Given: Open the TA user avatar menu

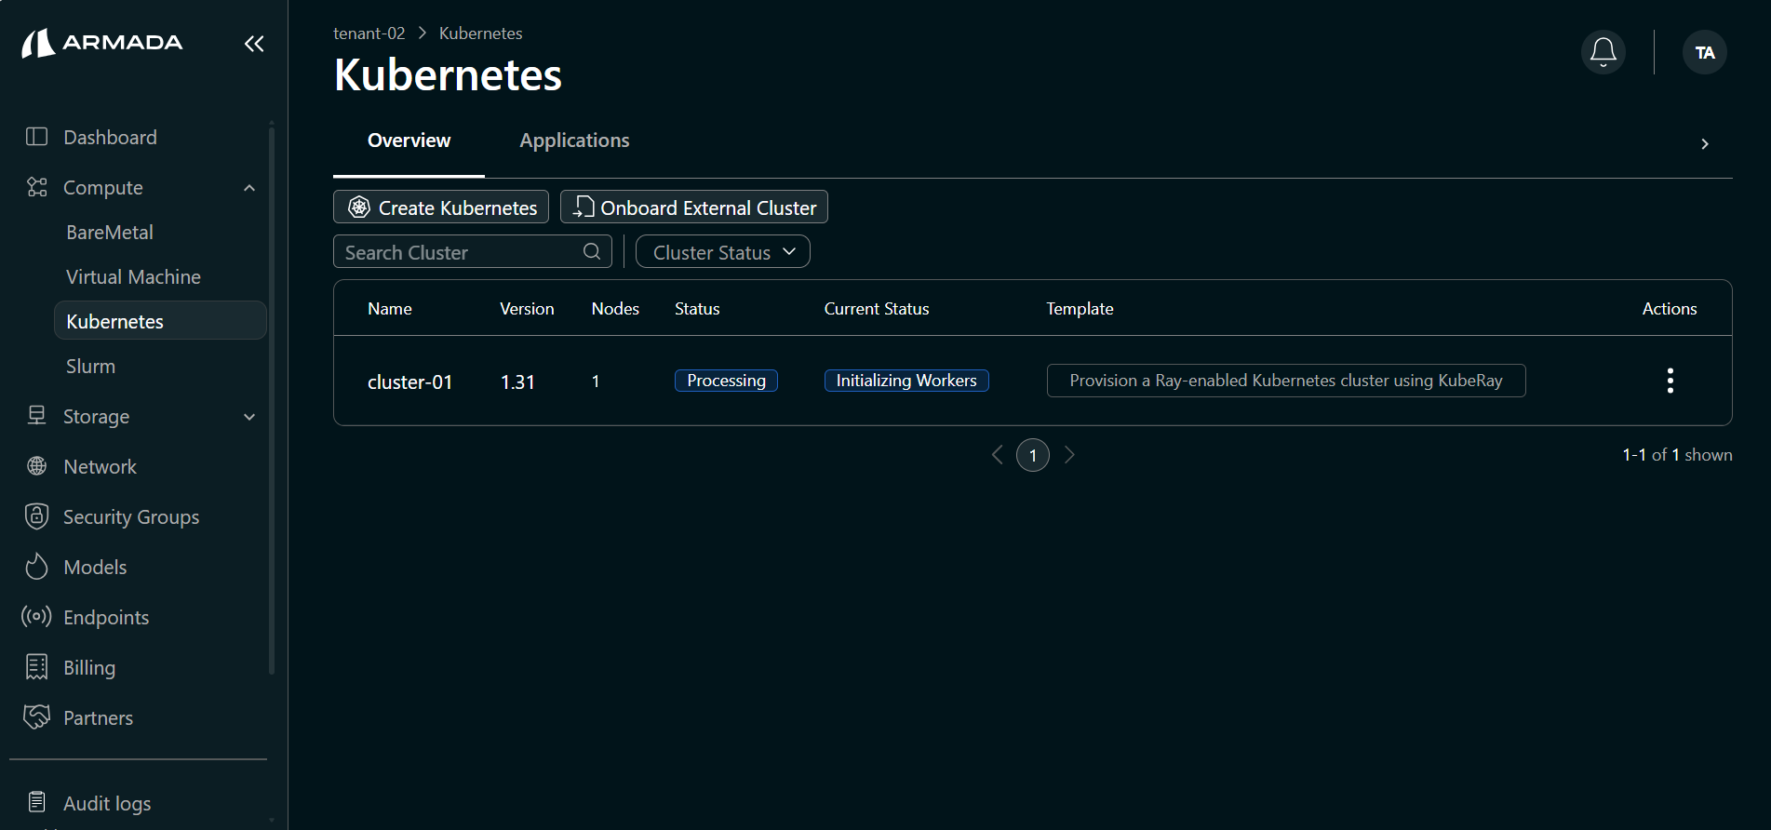Looking at the screenshot, I should tap(1704, 52).
